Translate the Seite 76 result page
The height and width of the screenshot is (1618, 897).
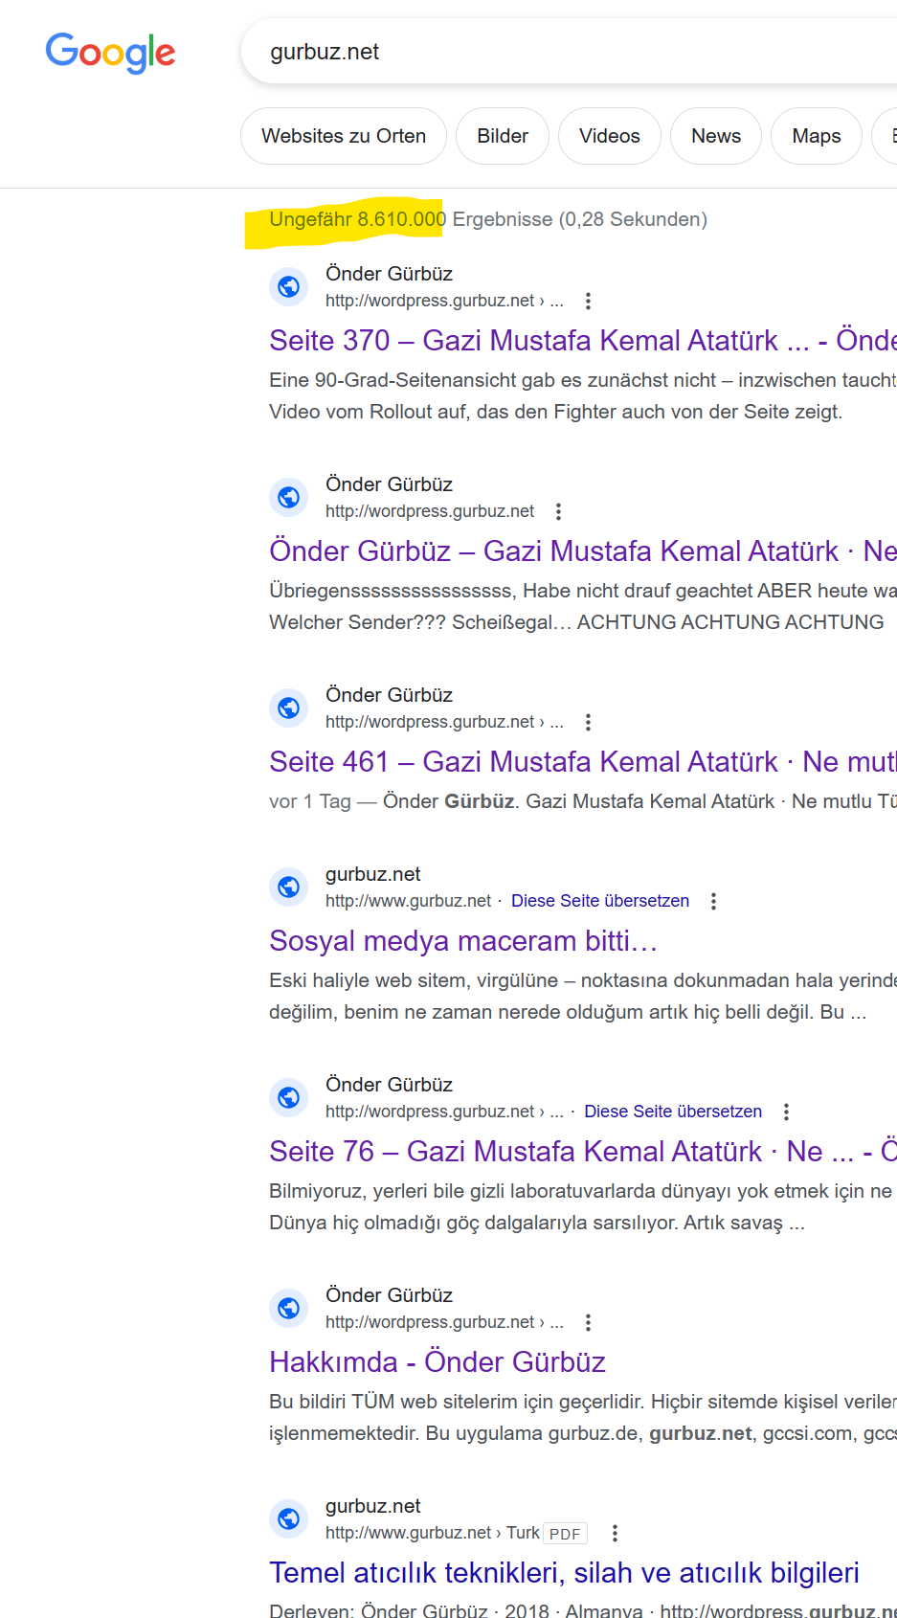pos(673,1112)
